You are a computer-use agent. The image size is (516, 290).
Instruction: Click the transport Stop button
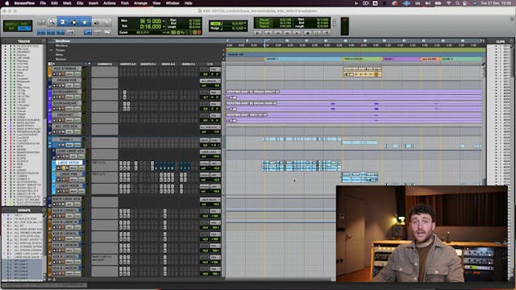[x=307, y=32]
